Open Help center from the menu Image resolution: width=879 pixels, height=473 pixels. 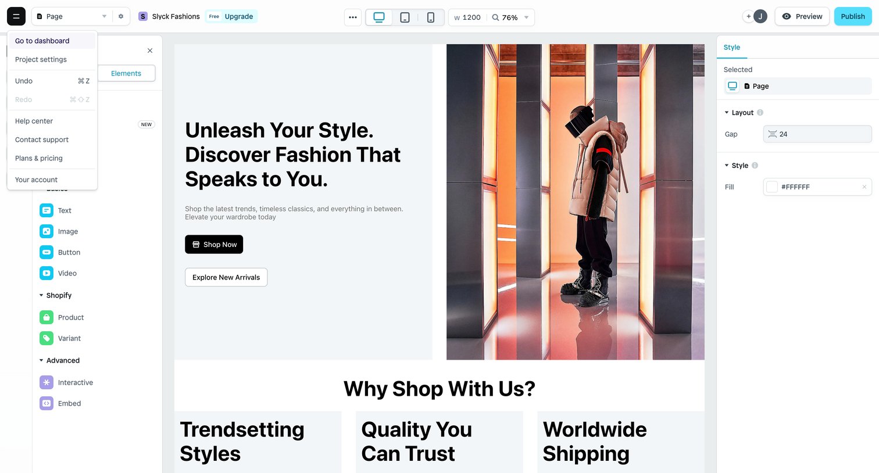[x=52, y=121]
